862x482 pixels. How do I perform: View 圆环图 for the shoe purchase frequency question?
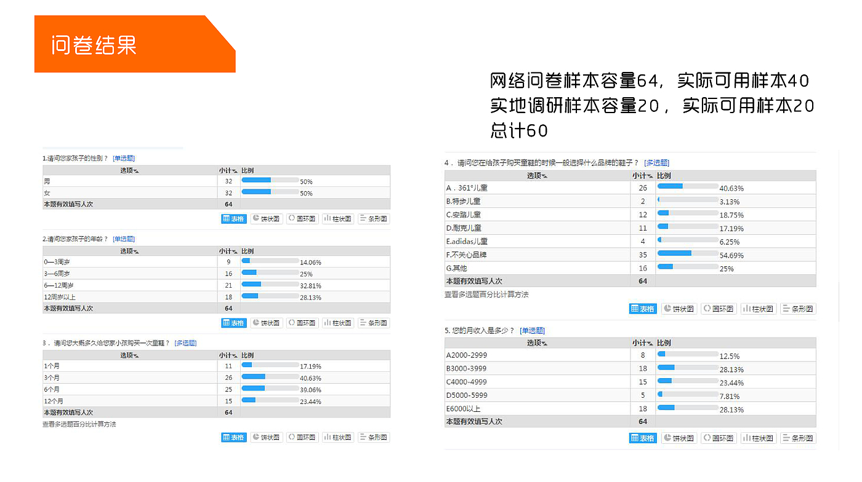[302, 438]
